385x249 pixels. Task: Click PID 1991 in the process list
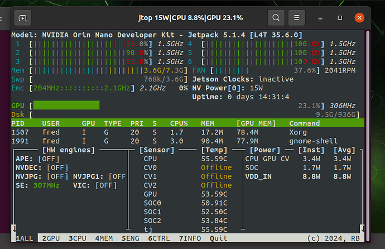[x=20, y=141]
